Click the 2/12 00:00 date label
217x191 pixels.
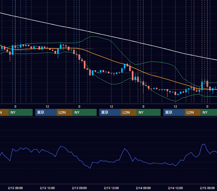[x=15, y=188]
